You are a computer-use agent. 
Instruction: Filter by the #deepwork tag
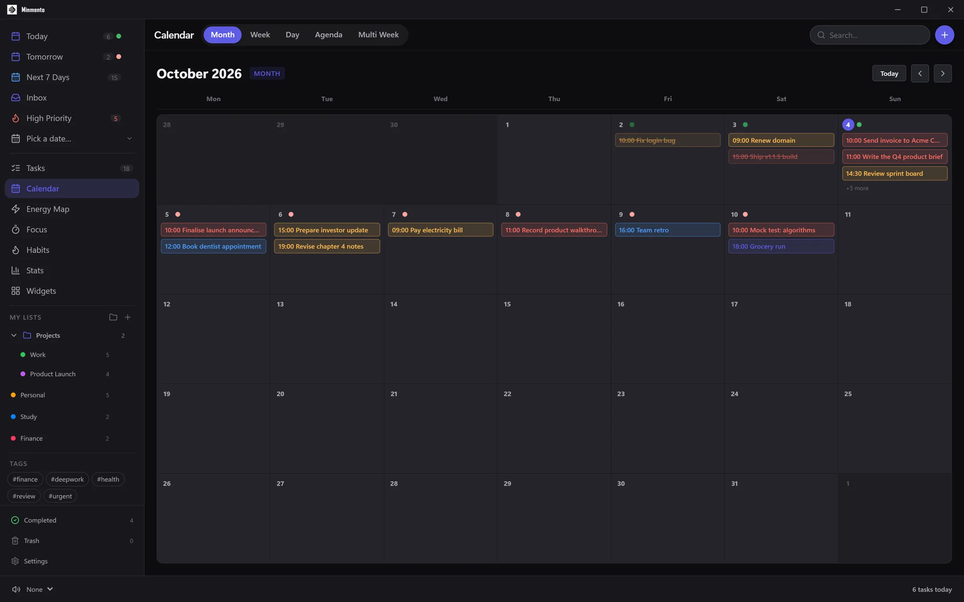coord(67,479)
